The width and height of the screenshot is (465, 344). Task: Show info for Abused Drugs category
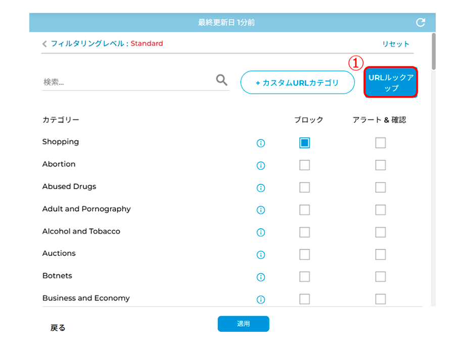[261, 188]
